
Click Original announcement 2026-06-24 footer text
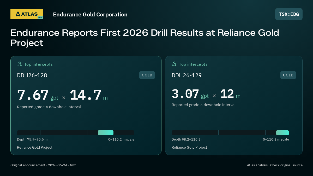point(43,165)
